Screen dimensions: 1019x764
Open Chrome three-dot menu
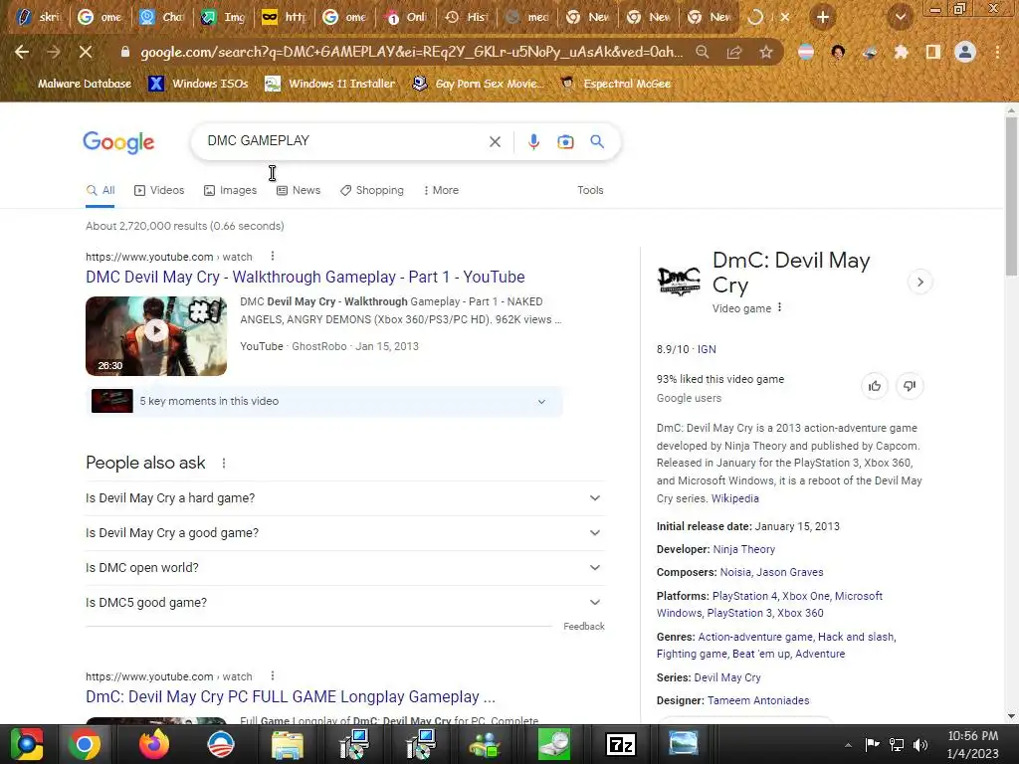pos(997,52)
